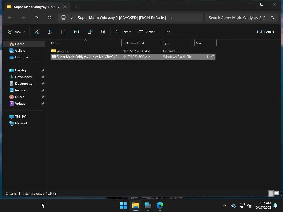Open the New dropdown menu
This screenshot has height=212, width=283.
pyautogui.click(x=16, y=32)
